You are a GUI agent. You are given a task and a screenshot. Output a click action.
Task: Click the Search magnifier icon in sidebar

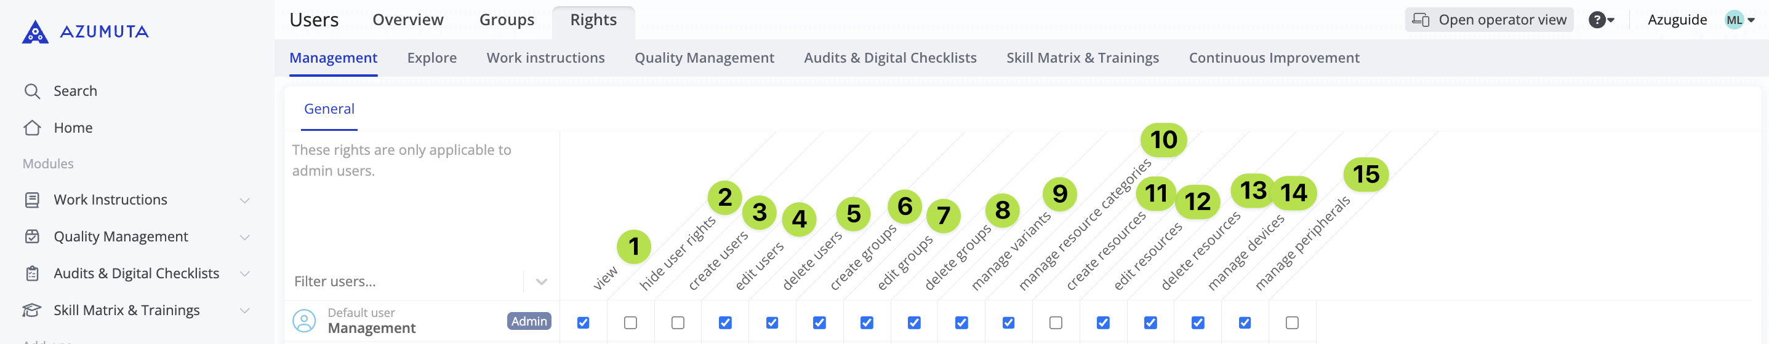[x=31, y=91]
